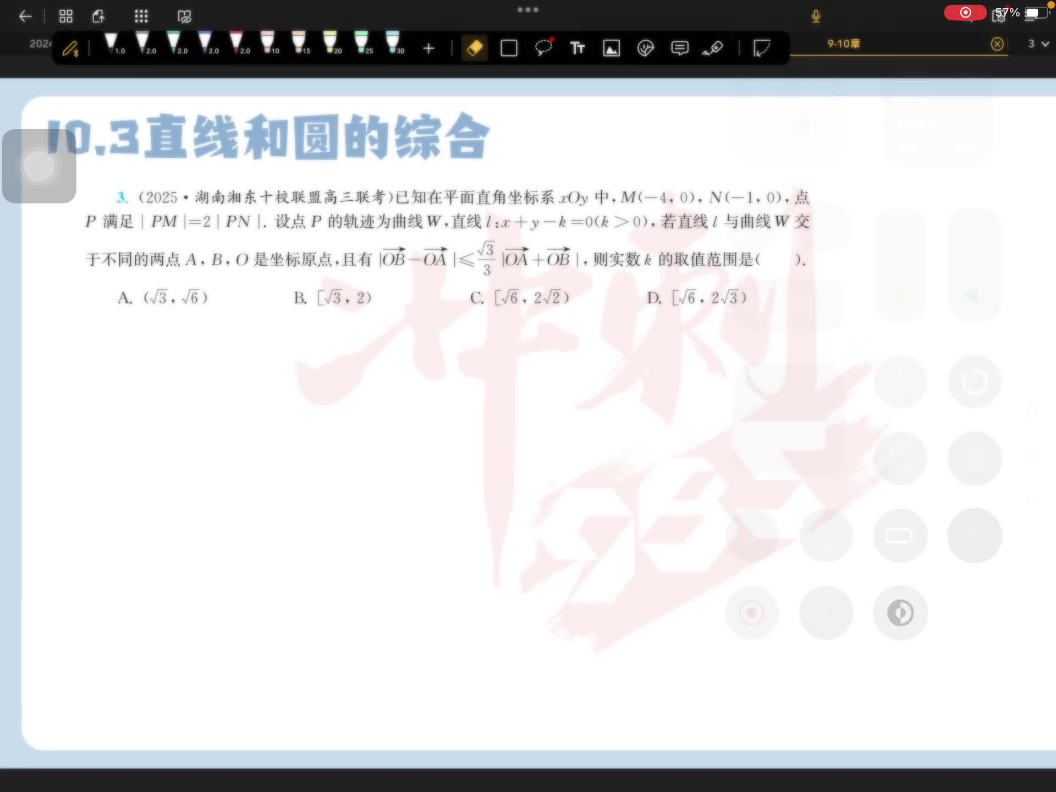Select the shape tool

point(509,48)
